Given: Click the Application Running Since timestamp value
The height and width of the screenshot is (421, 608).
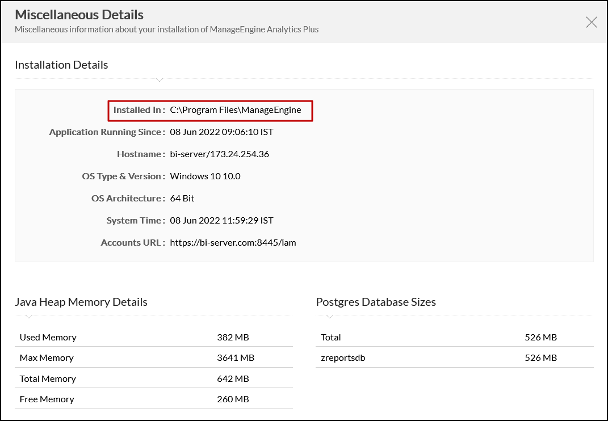Looking at the screenshot, I should coord(221,132).
